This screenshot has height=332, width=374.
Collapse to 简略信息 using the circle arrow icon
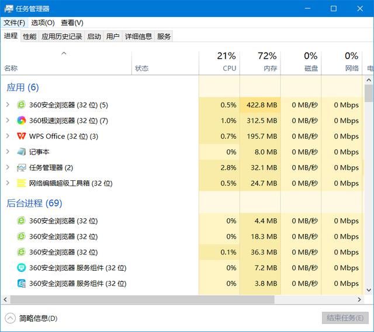pyautogui.click(x=10, y=319)
